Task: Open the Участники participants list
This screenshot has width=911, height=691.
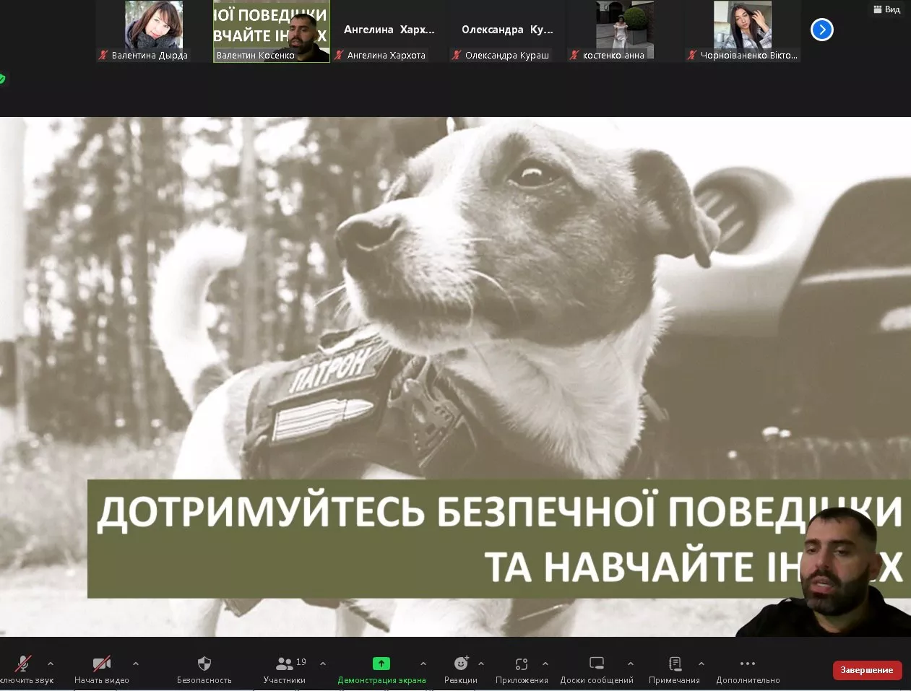Action: click(285, 664)
